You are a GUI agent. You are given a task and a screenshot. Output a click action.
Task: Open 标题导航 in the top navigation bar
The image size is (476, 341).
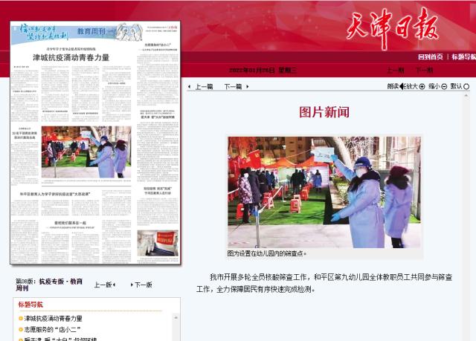tap(462, 56)
